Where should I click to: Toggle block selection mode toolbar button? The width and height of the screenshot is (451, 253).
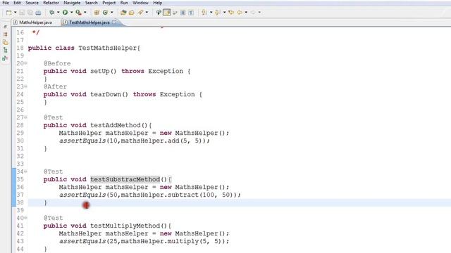click(x=183, y=13)
